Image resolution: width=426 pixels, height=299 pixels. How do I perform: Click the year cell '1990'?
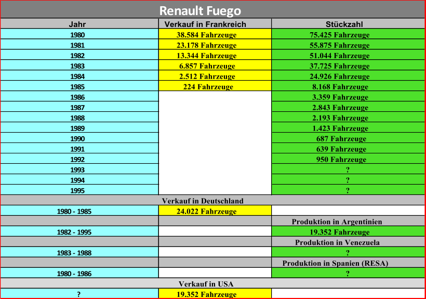79,138
